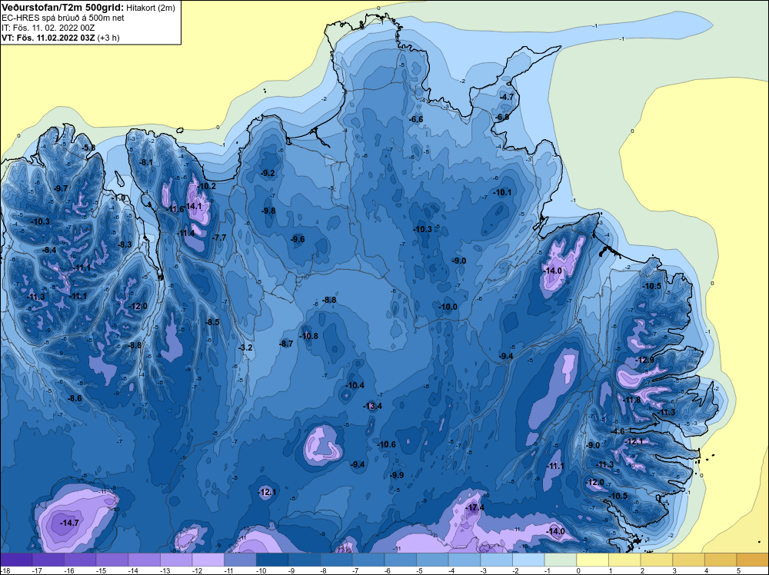The width and height of the screenshot is (769, 575).
Task: Pick the legend color between -12 and -11
Action: click(x=208, y=560)
